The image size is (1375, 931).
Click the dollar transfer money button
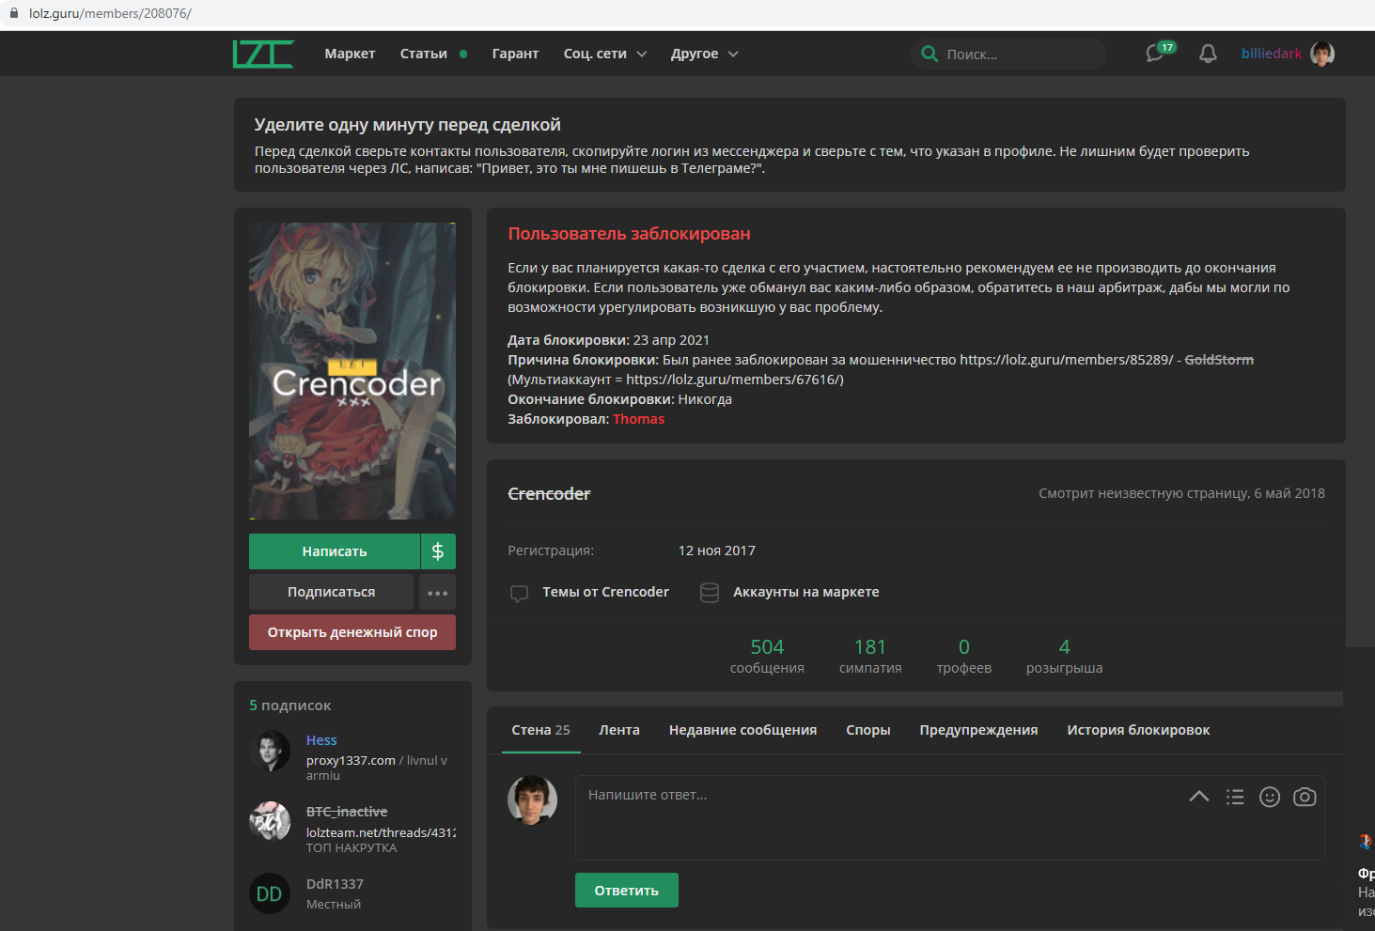tap(438, 551)
